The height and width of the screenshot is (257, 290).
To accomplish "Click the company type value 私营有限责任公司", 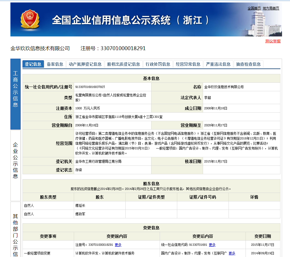I will (x=111, y=98).
